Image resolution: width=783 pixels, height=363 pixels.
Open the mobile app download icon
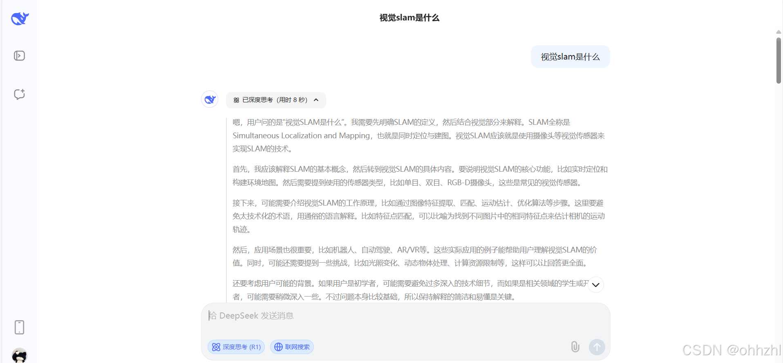pos(19,327)
